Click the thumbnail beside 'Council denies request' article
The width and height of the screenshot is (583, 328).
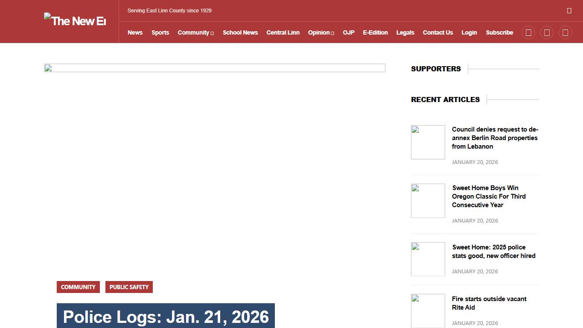point(428,142)
